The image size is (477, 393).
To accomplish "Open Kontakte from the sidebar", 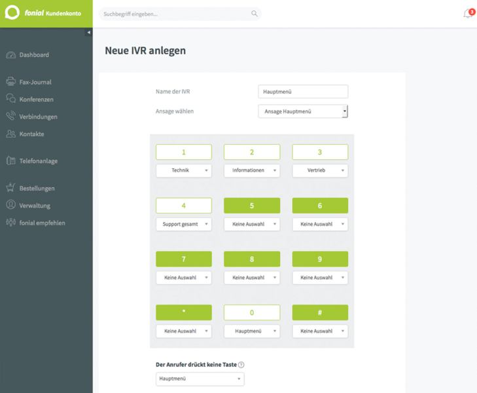I will pyautogui.click(x=31, y=134).
